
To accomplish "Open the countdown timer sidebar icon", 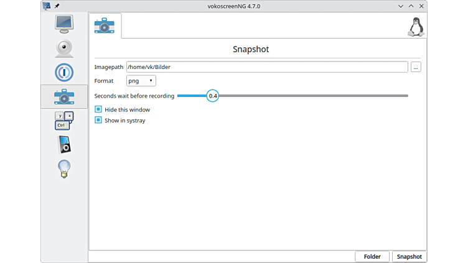I will tap(64, 72).
